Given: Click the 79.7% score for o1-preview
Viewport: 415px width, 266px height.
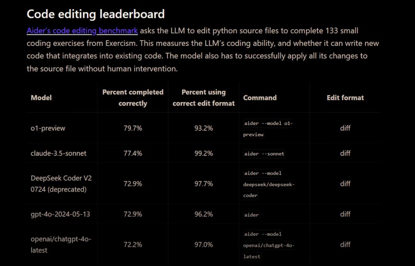Looking at the screenshot, I should point(133,128).
